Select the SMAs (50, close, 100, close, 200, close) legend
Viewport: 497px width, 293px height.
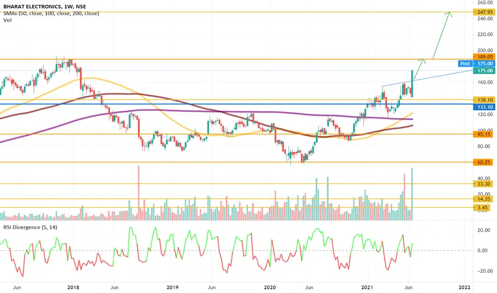(x=51, y=13)
